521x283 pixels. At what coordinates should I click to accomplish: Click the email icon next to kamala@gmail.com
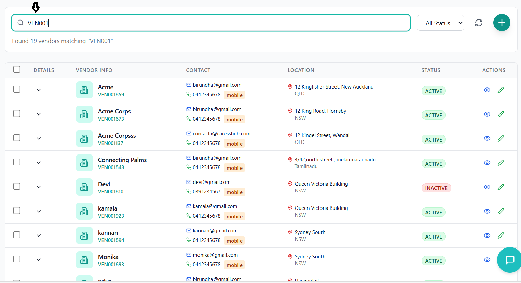(188, 206)
